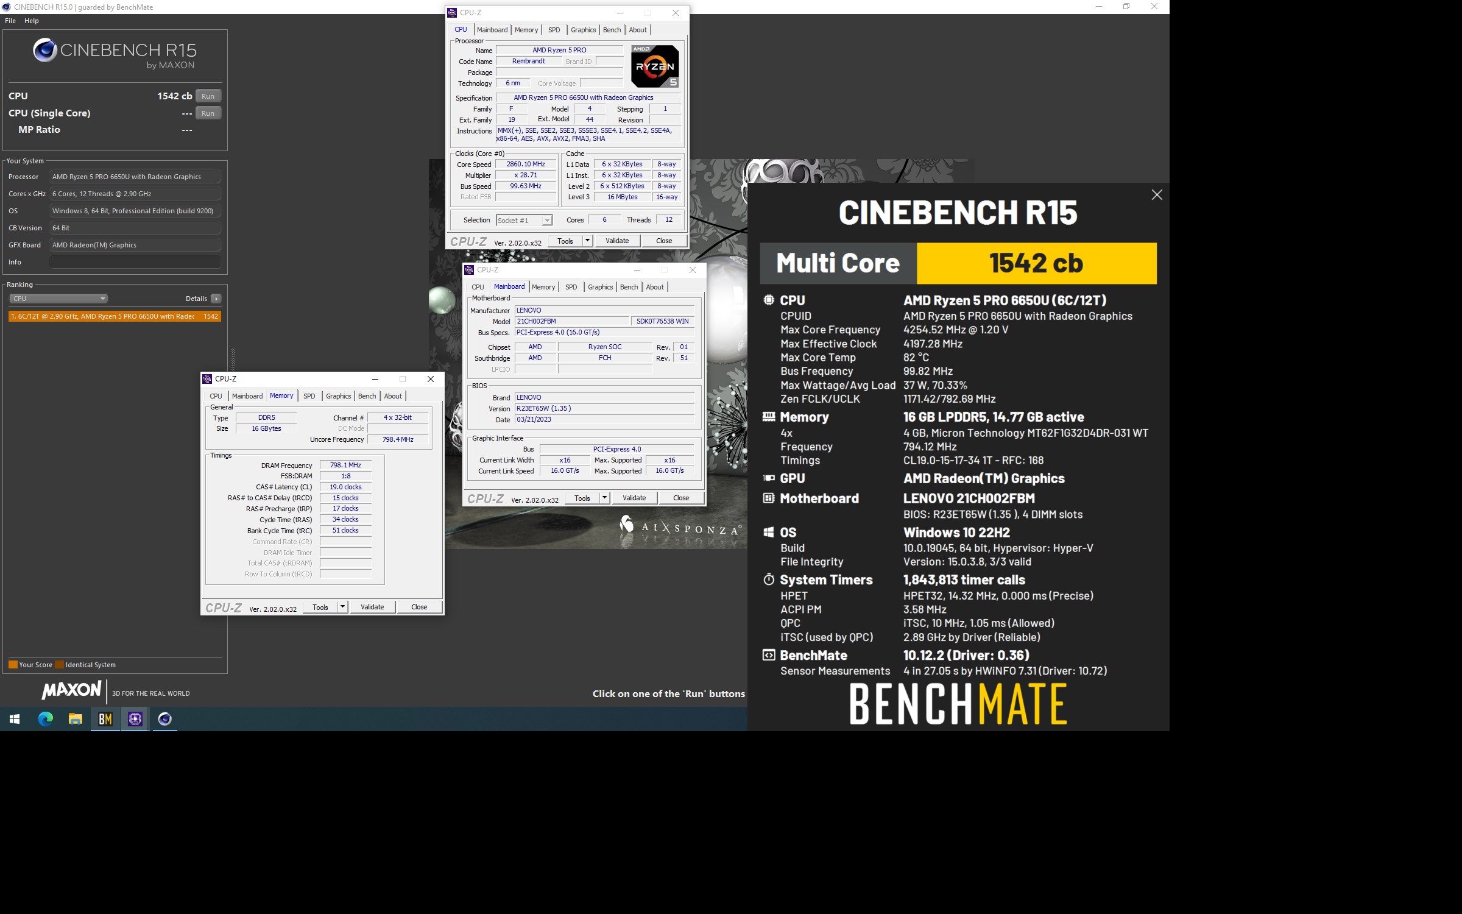This screenshot has height=914, width=1462.
Task: Click the BenchMate logo in overlay
Action: (x=958, y=704)
